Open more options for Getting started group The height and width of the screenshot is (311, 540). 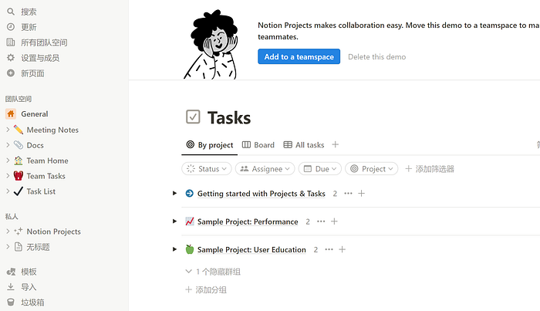click(x=348, y=193)
